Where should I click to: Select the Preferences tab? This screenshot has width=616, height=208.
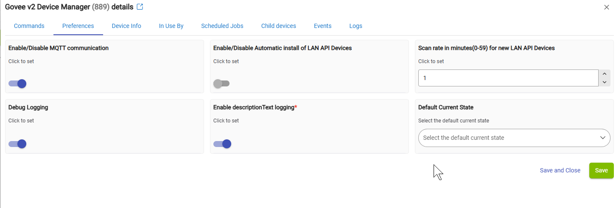[78, 26]
